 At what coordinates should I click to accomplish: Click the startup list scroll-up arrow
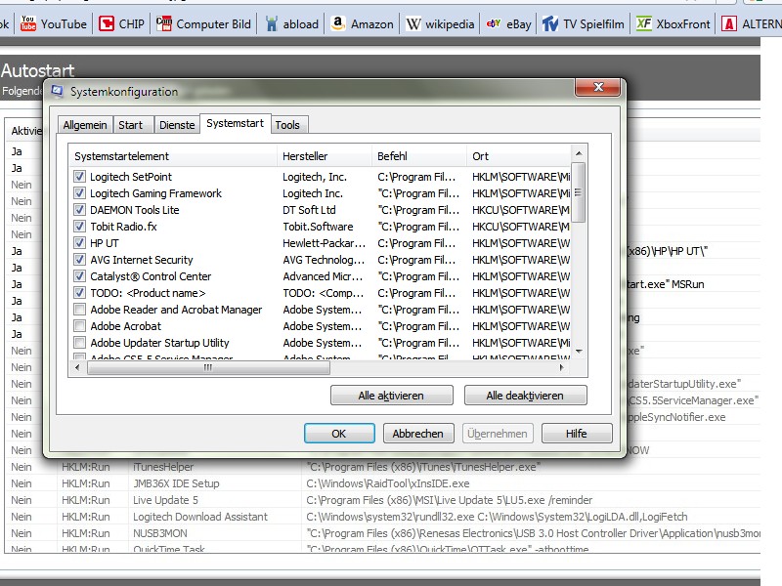coord(579,153)
